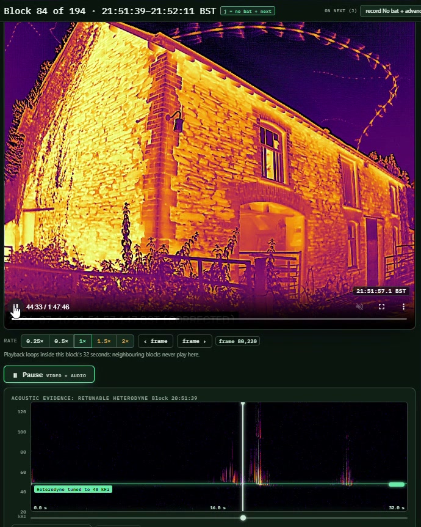
Task: Switch playback rate to 2×
Action: [x=125, y=341]
